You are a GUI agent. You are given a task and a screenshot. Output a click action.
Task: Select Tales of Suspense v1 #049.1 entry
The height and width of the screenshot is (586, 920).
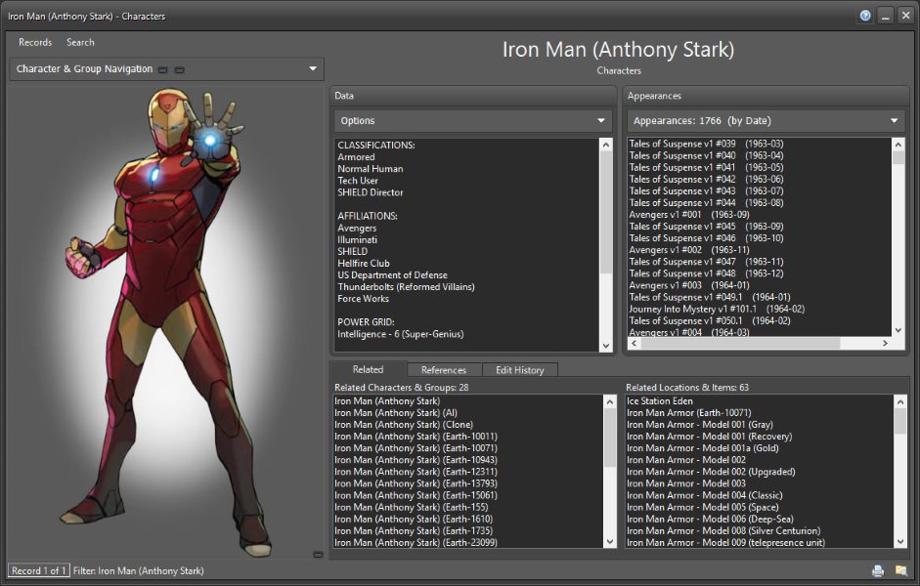[710, 297]
